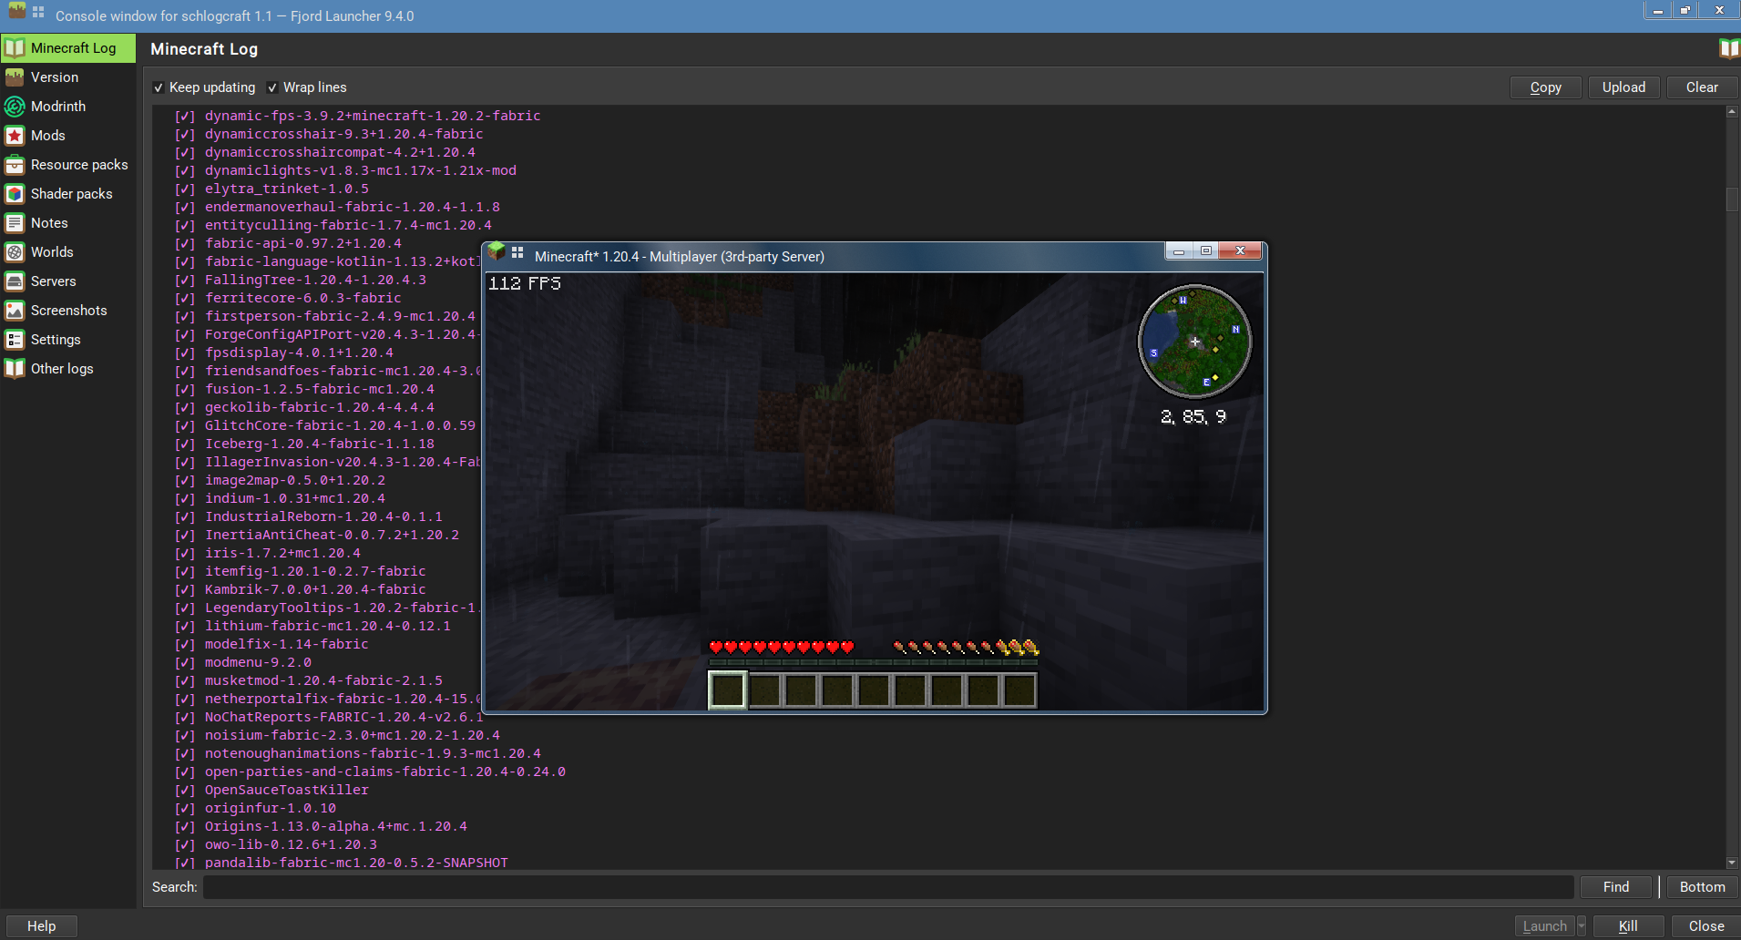Click the minimap in Minecraft window
The width and height of the screenshot is (1741, 940).
[x=1194, y=342]
